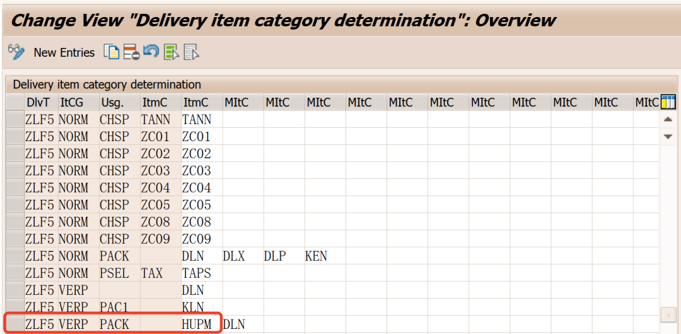Screen dimensions: 681x334
Task: Click the TANN cell in the editable ItmC column
Action: coord(202,119)
